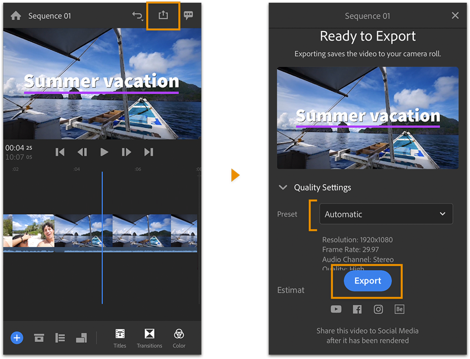Click the blue Export button
470x359 pixels.
coord(367,281)
